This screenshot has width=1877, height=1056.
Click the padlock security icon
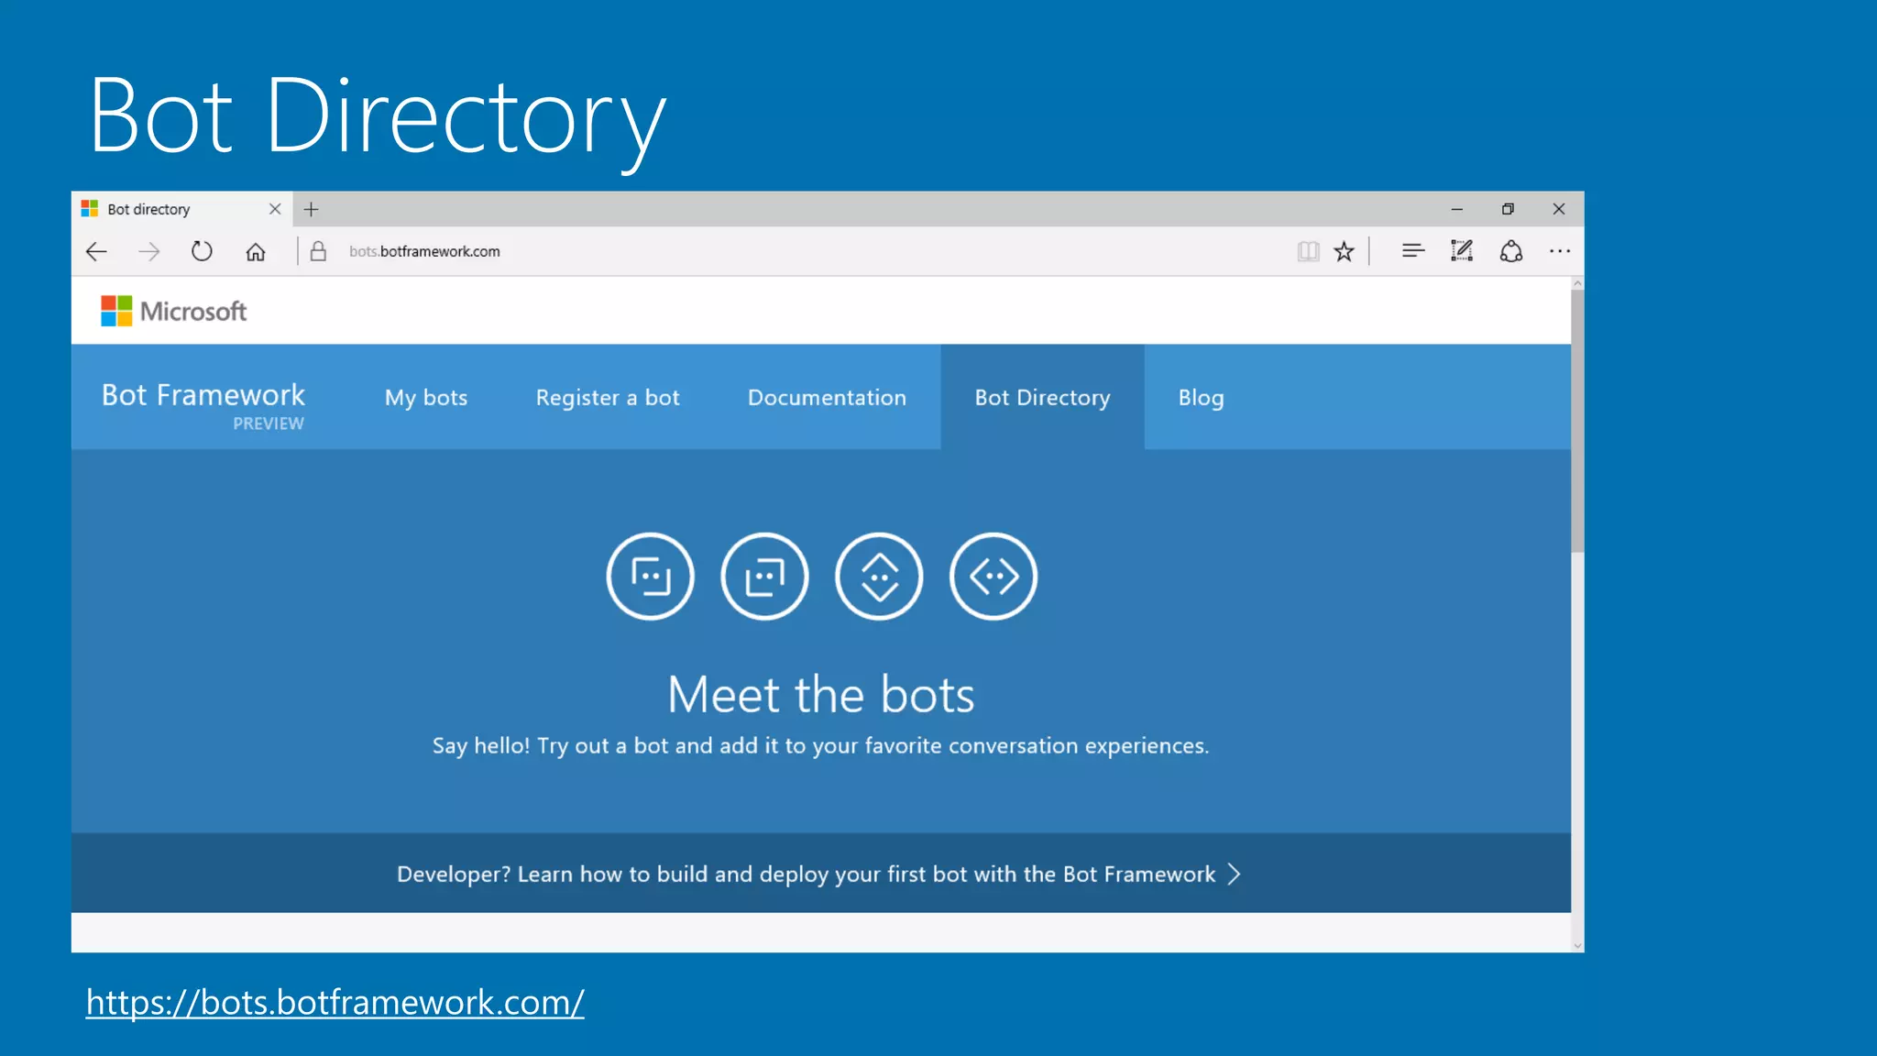[x=318, y=251]
